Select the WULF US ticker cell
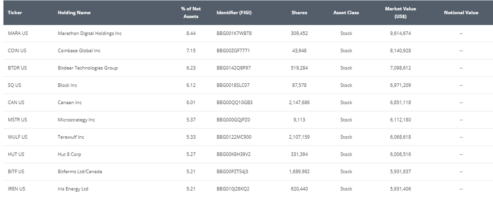 point(17,137)
